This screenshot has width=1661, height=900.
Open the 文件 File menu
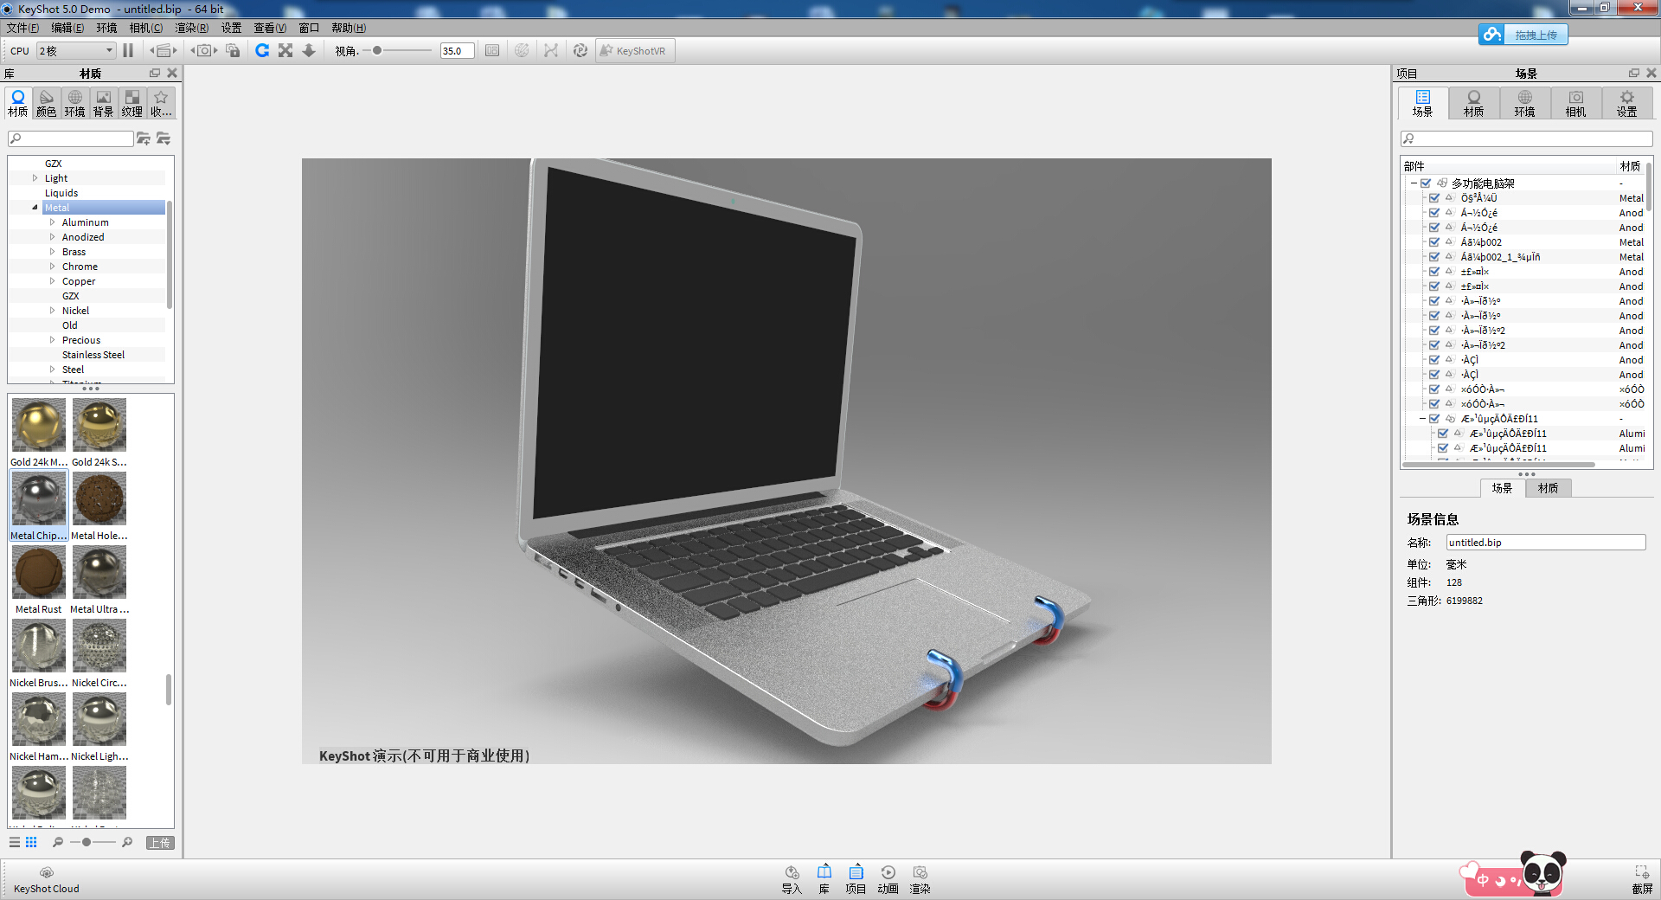[22, 28]
